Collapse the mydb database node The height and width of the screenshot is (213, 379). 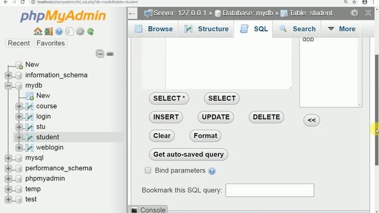(x=8, y=85)
